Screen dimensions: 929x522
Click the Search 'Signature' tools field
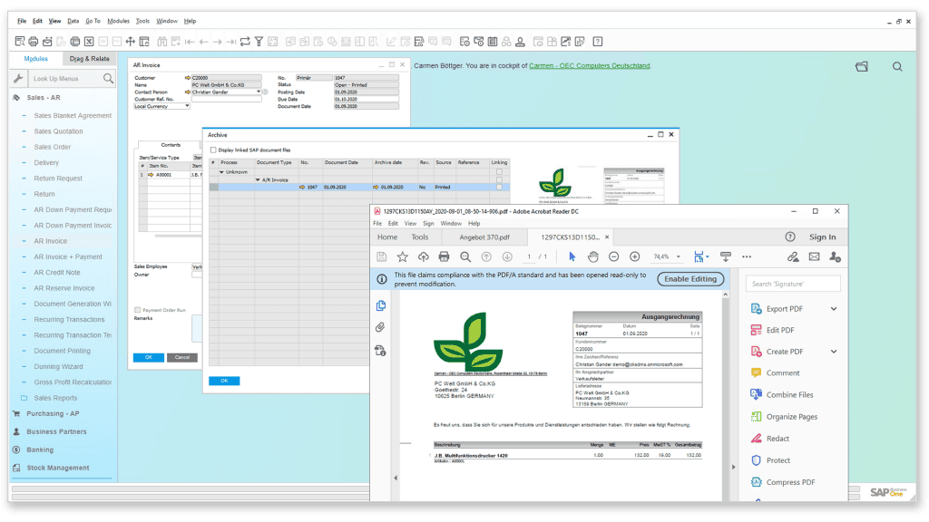793,284
